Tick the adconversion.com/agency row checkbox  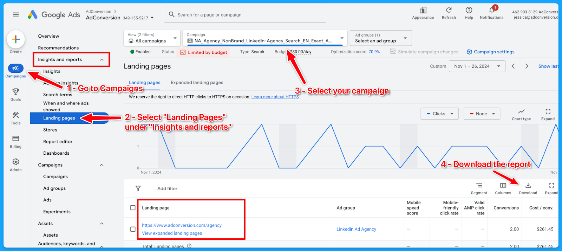pos(133,229)
